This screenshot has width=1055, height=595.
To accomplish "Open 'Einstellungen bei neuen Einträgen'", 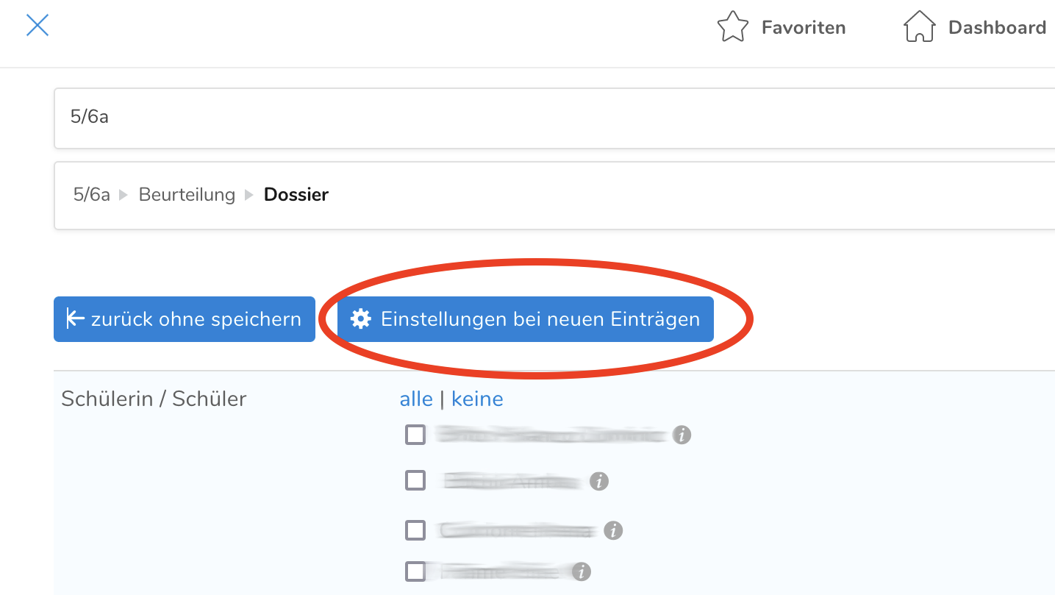I will point(525,319).
